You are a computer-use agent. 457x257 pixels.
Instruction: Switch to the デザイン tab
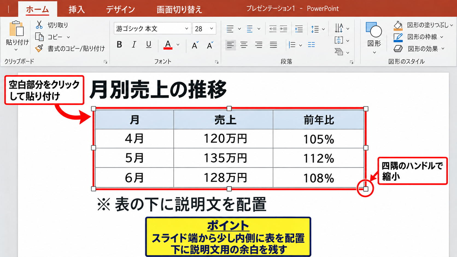pyautogui.click(x=120, y=10)
